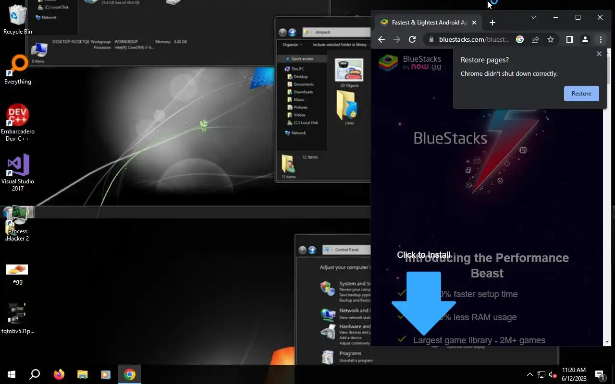The image size is (615, 384).
Task: Open Chrome three-dot menu
Action: pyautogui.click(x=601, y=40)
